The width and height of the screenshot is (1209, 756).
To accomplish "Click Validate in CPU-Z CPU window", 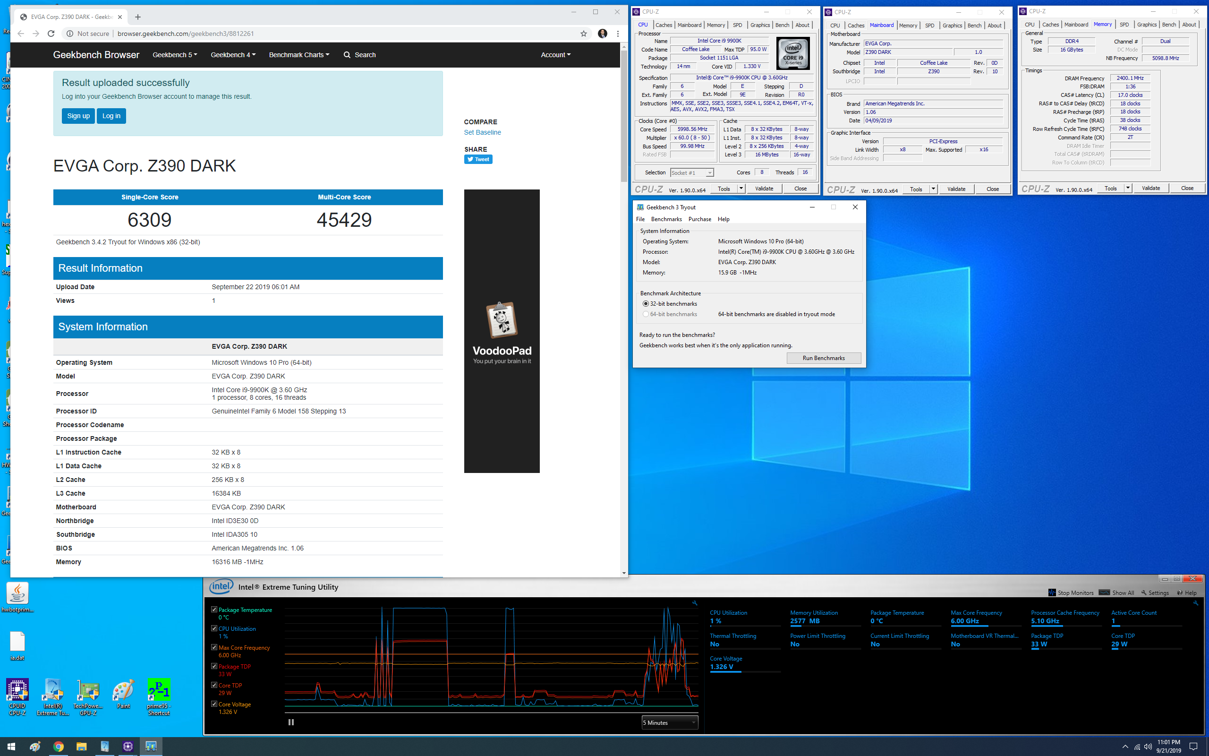I will [x=764, y=189].
